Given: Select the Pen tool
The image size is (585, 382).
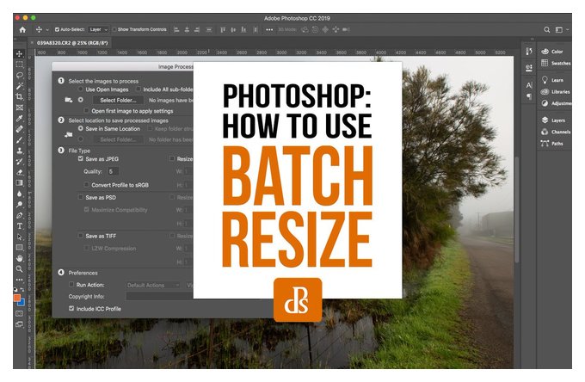Looking at the screenshot, I should [20, 215].
